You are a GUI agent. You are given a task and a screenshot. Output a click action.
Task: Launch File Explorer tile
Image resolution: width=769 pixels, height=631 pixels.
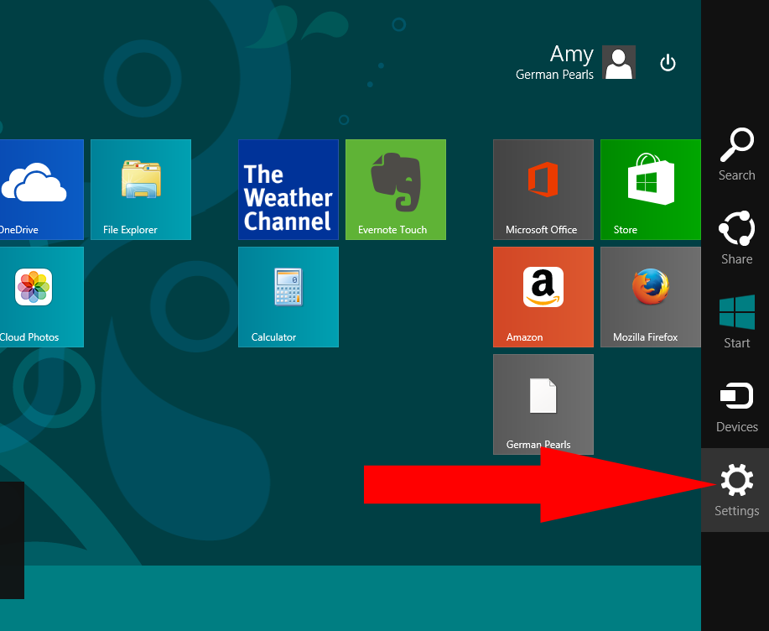[141, 190]
